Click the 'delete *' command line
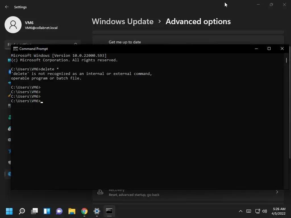The height and width of the screenshot is (218, 291). 35,69
